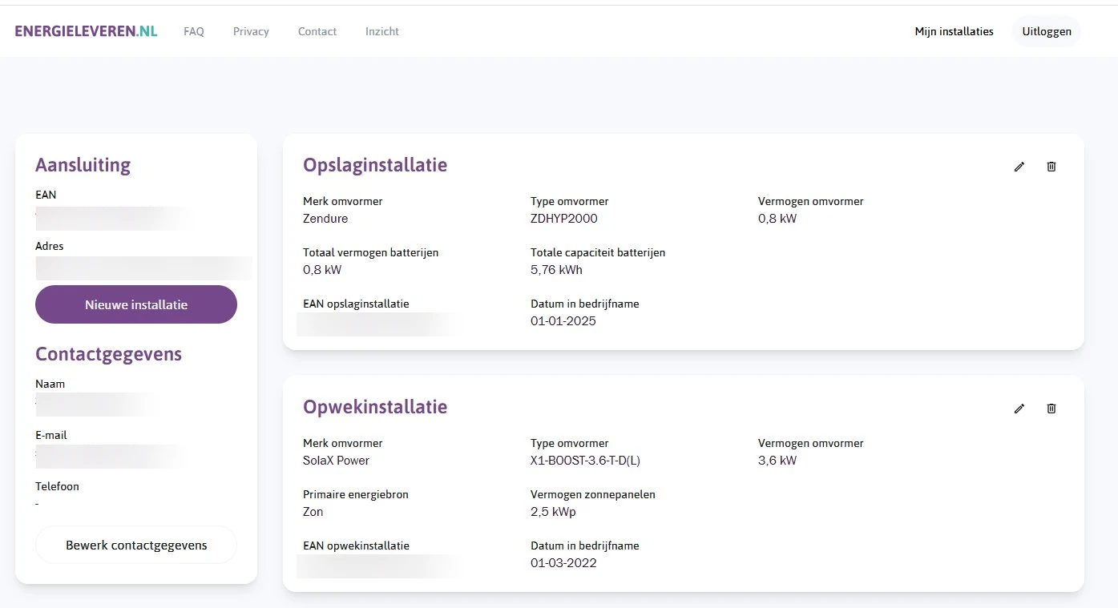The height and width of the screenshot is (608, 1118).
Task: Click the SolaX Power merk value
Action: [336, 461]
